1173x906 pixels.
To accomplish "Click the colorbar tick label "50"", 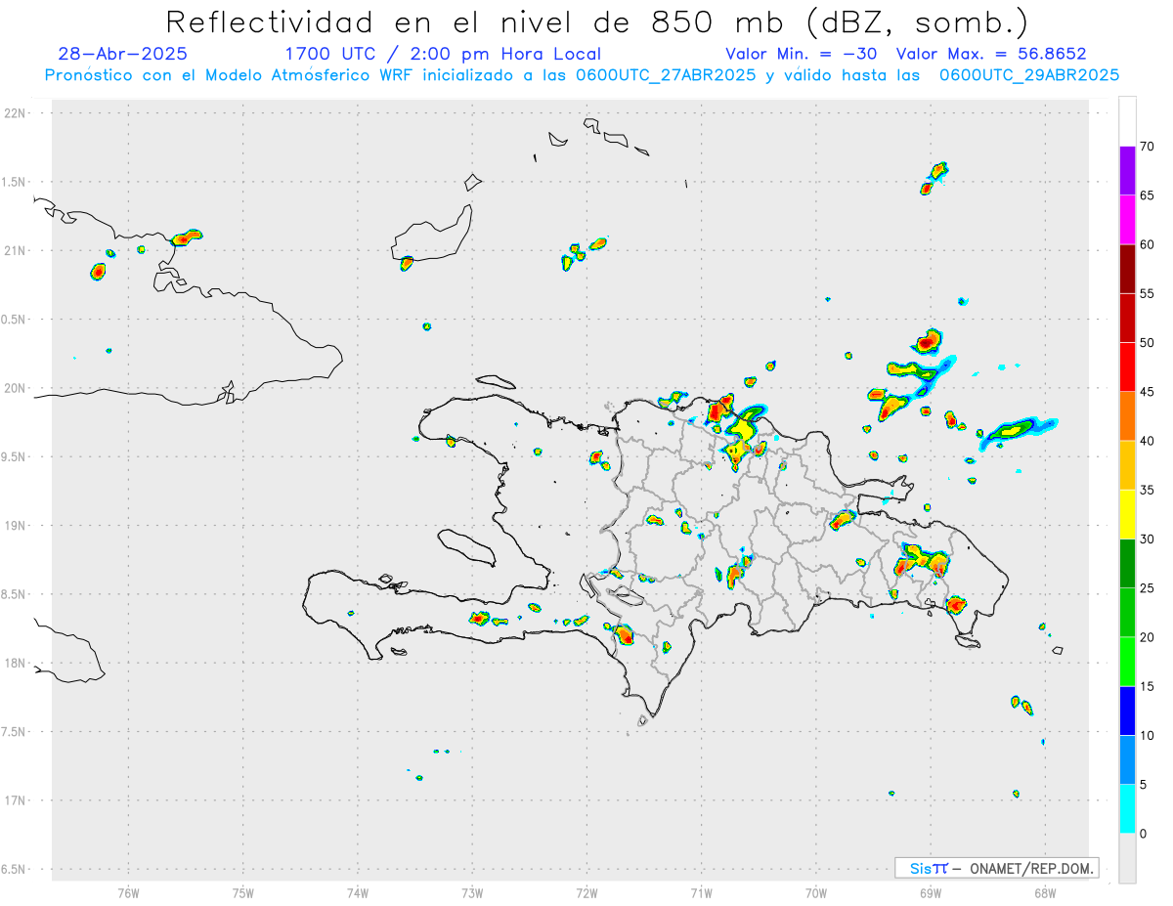I will [x=1147, y=343].
